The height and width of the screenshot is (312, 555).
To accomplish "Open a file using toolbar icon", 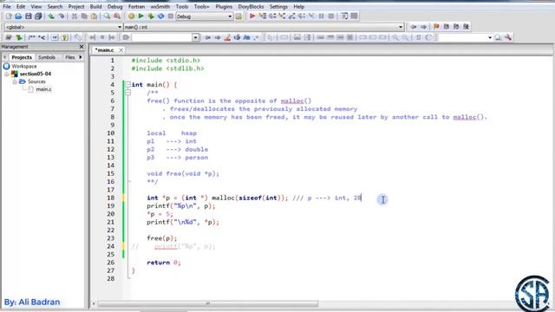I will click(18, 16).
